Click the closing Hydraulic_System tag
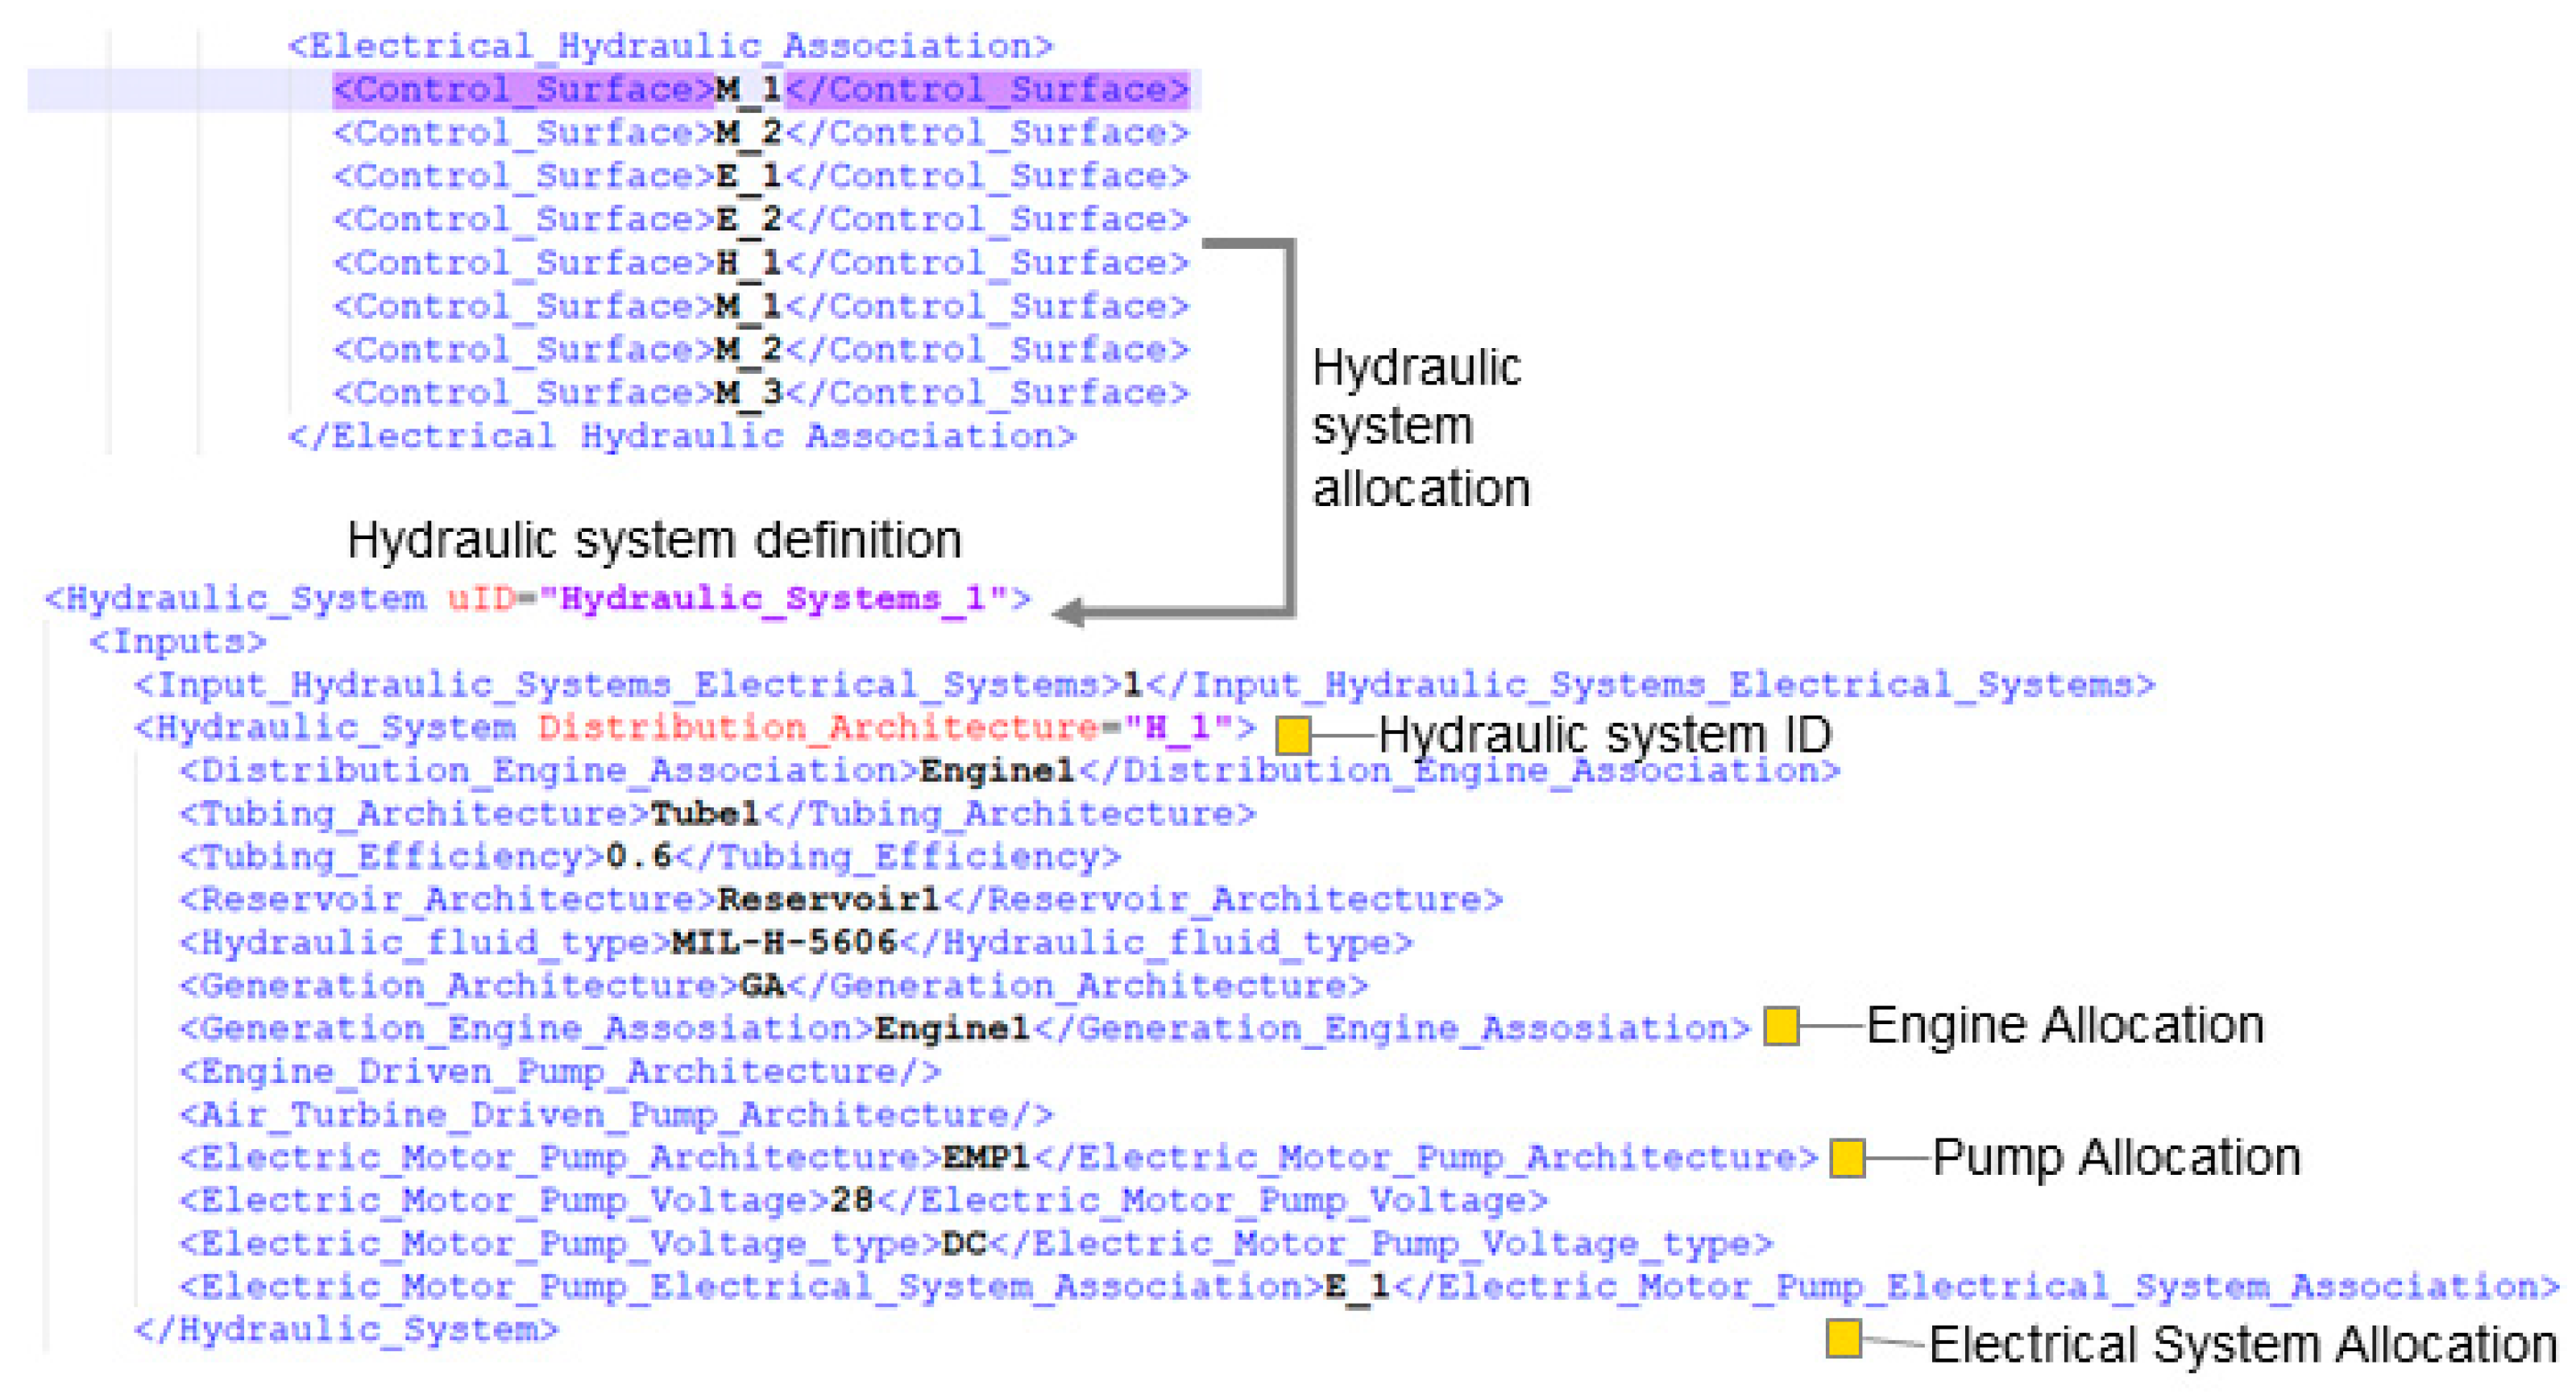The height and width of the screenshot is (1398, 2576). coord(346,1330)
